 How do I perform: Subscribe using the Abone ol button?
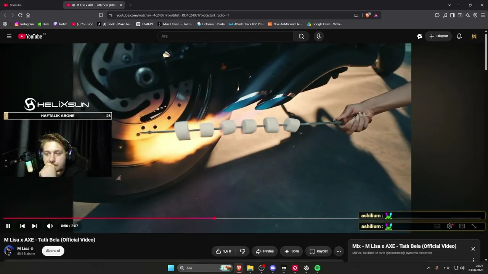[53, 251]
